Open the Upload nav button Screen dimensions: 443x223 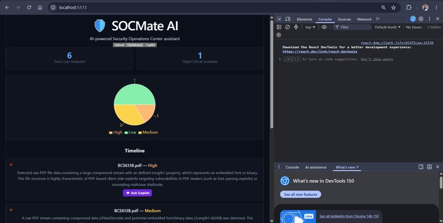(x=119, y=45)
